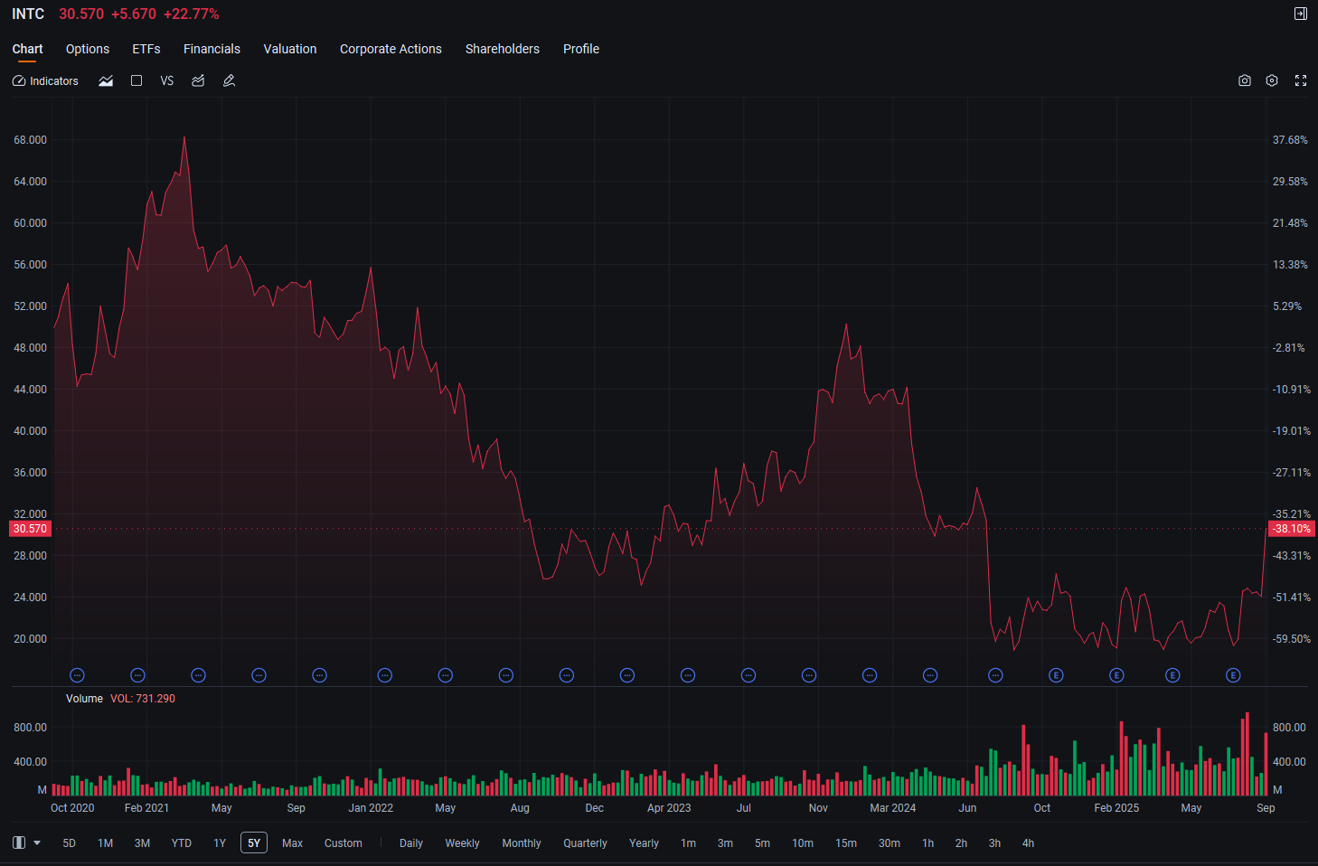
Task: Click the red -38.10% axis tag
Action: tap(1291, 529)
